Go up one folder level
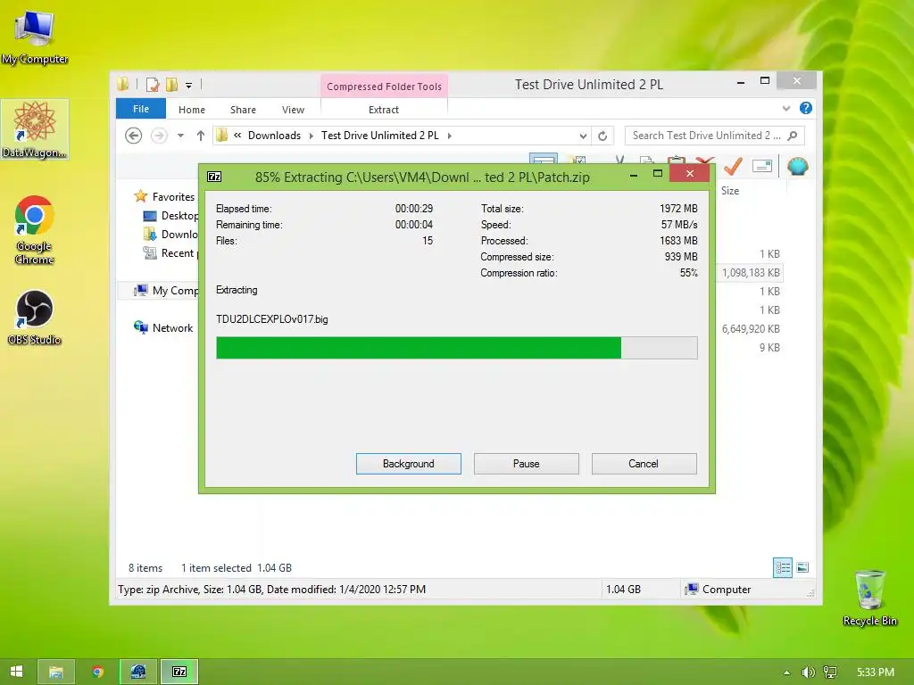This screenshot has height=685, width=914. (201, 136)
